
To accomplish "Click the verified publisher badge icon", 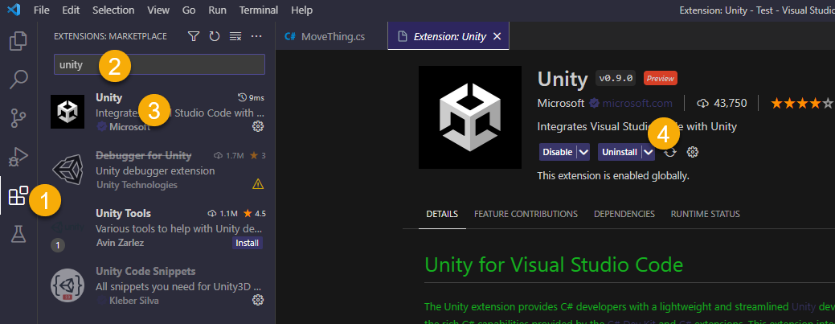I will tap(594, 104).
